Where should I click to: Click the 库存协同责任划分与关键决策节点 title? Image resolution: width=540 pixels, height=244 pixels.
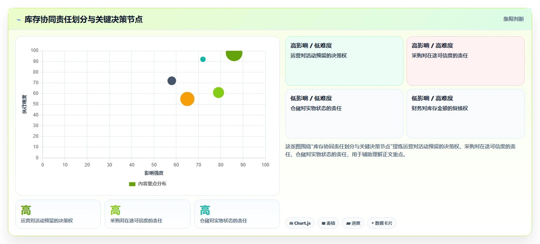pos(83,19)
